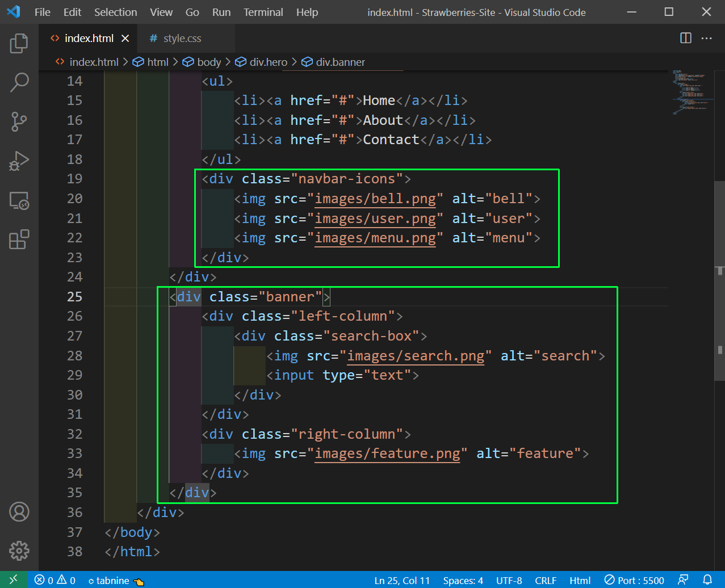The height and width of the screenshot is (588, 725).
Task: Click Ln 25, Col 11 in status bar
Action: click(402, 580)
